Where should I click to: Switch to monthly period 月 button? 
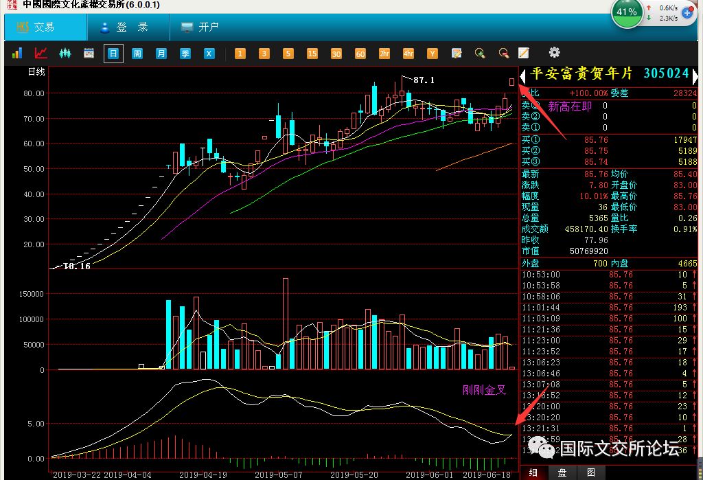coord(161,54)
